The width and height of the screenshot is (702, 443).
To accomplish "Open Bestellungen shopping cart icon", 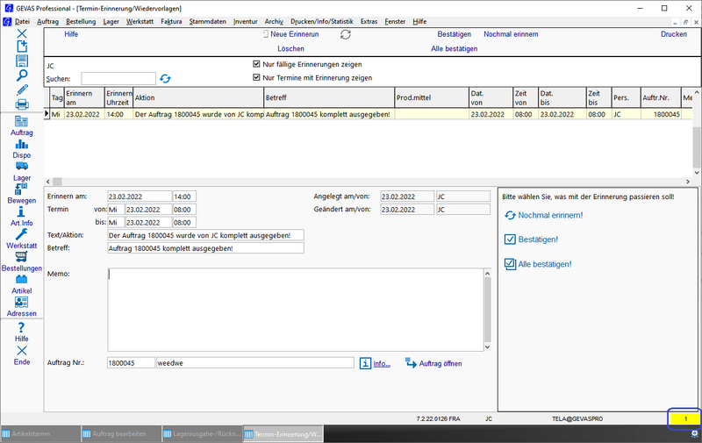I will 21,256.
